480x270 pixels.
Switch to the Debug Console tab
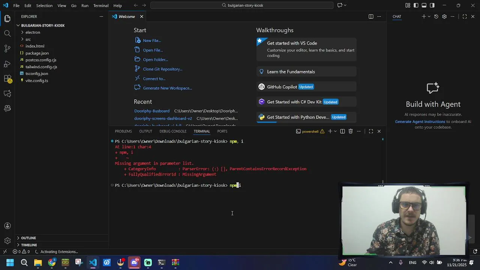(173, 131)
